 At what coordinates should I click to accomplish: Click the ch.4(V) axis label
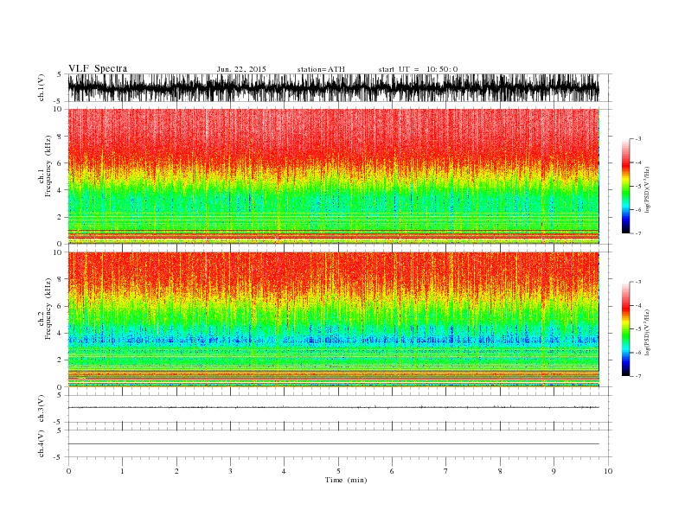point(42,443)
